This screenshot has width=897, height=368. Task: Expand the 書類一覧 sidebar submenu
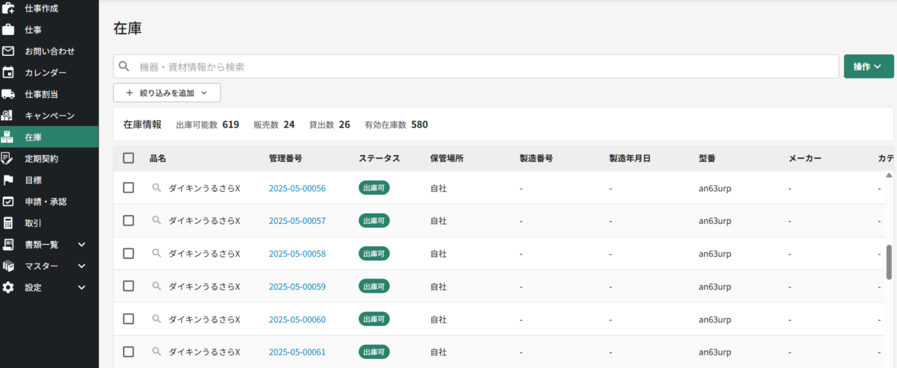(x=82, y=244)
